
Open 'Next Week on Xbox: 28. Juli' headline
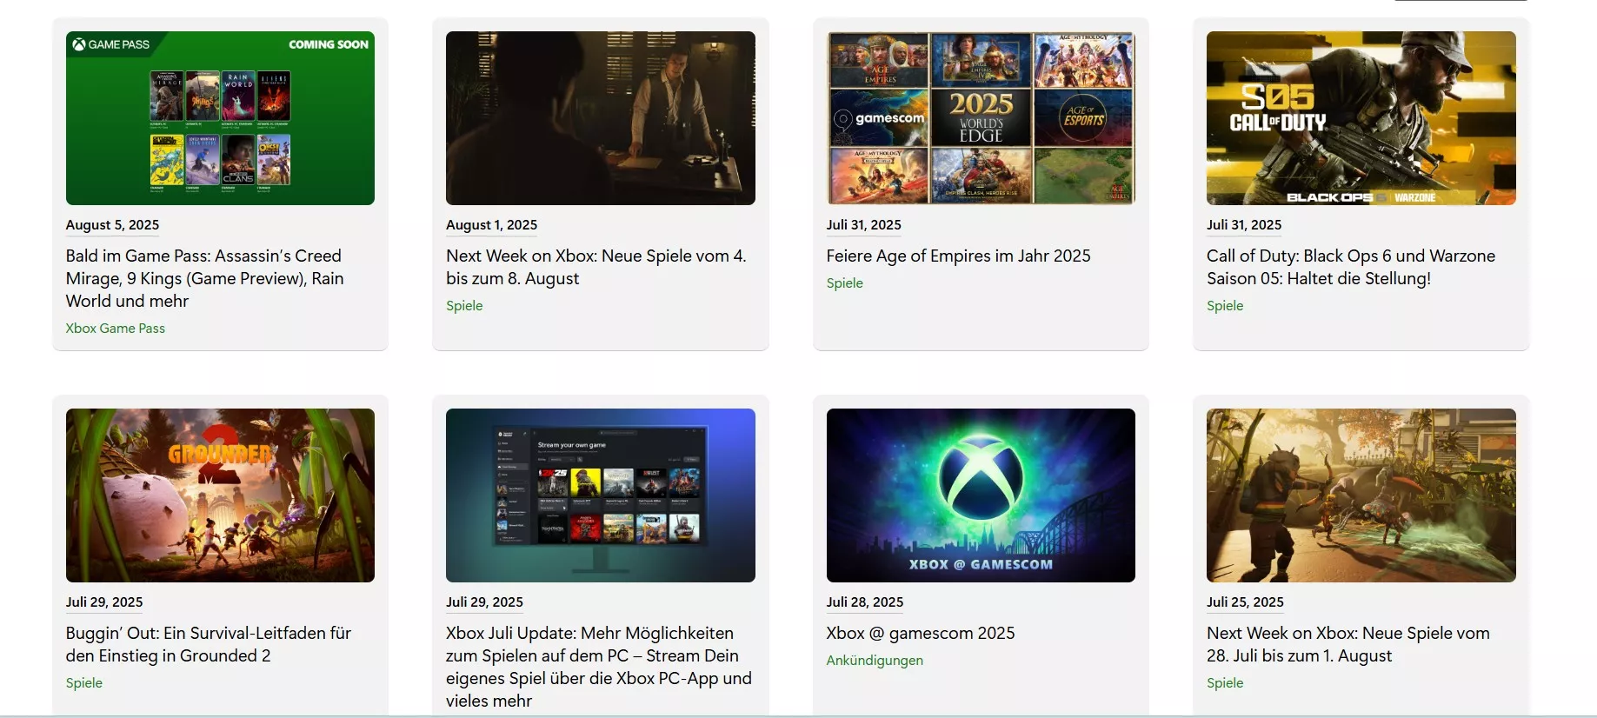(1347, 644)
